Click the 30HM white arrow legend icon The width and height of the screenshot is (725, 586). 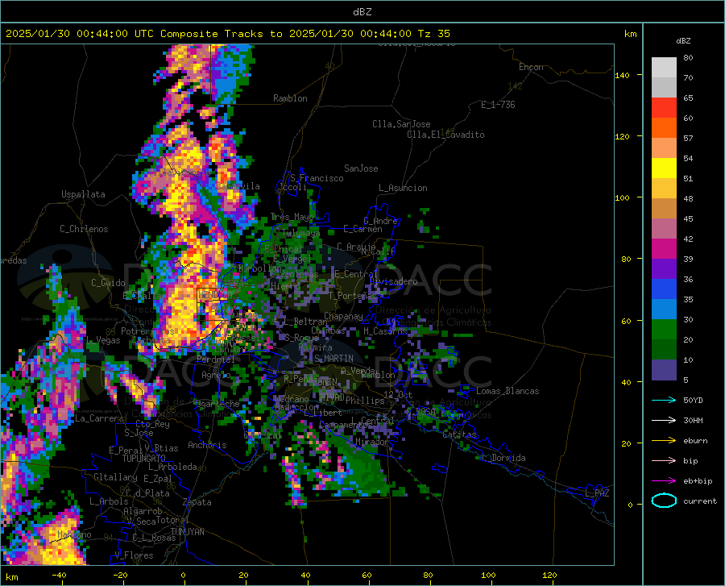[x=664, y=421]
